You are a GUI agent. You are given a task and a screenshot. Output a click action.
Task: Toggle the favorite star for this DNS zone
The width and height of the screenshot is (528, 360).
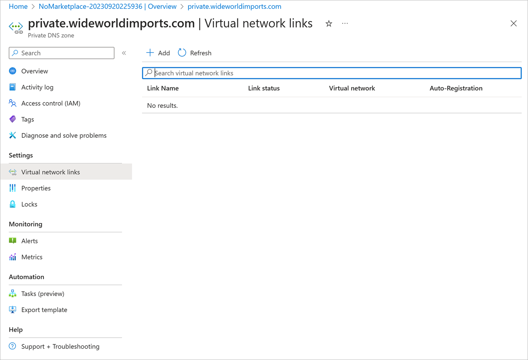pyautogui.click(x=328, y=24)
